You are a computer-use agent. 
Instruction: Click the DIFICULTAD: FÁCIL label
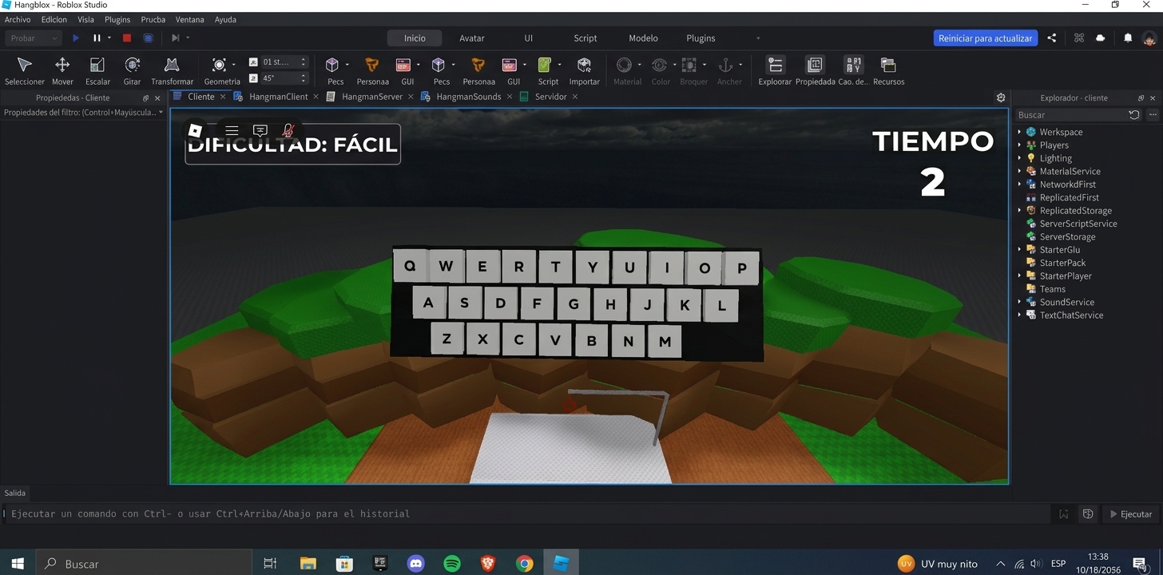(x=292, y=145)
